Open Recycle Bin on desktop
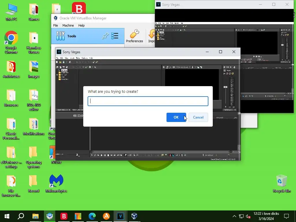The height and width of the screenshot is (222, 296). pos(282,184)
